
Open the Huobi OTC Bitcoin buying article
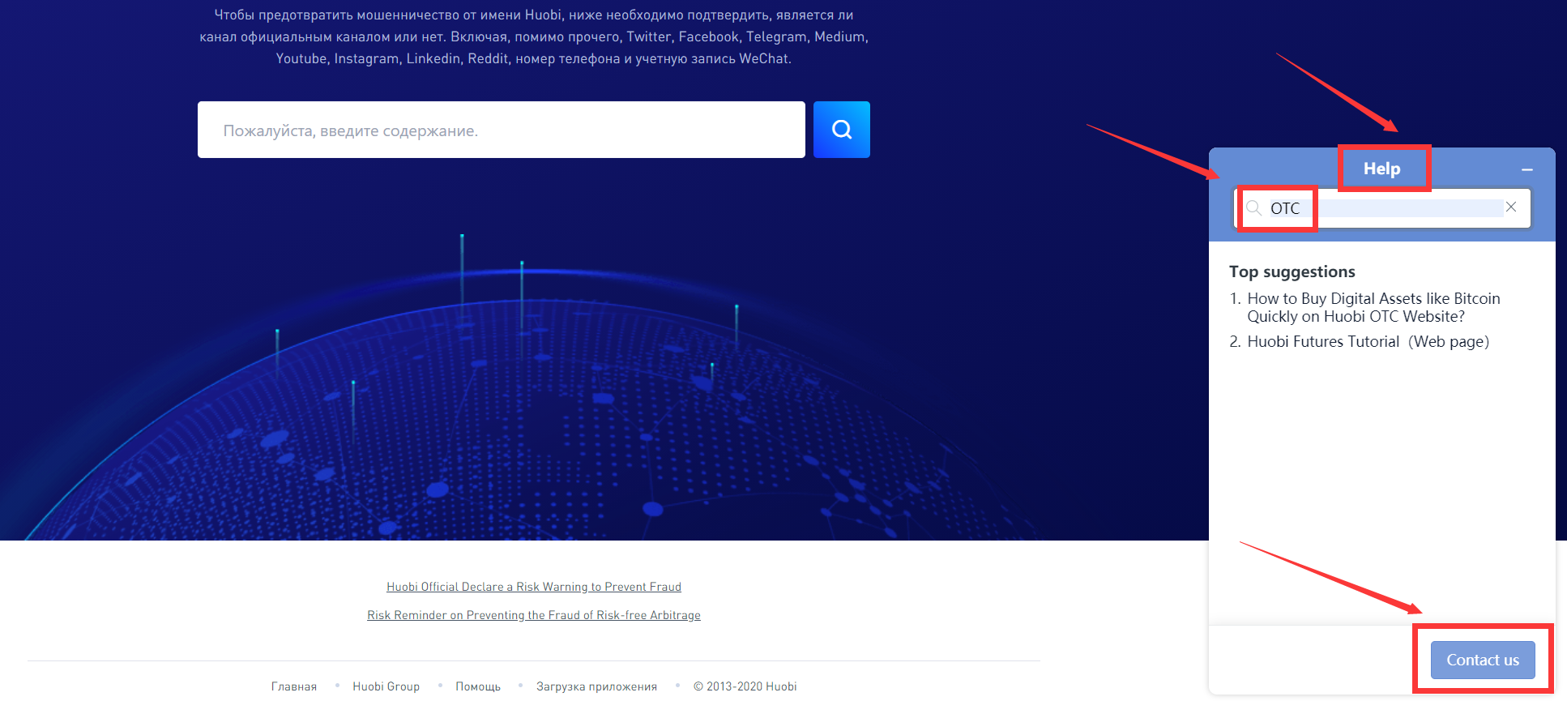click(1373, 307)
